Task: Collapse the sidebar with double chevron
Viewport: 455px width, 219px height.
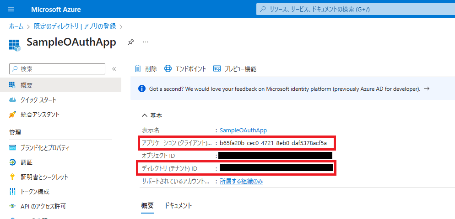Action: tap(114, 69)
